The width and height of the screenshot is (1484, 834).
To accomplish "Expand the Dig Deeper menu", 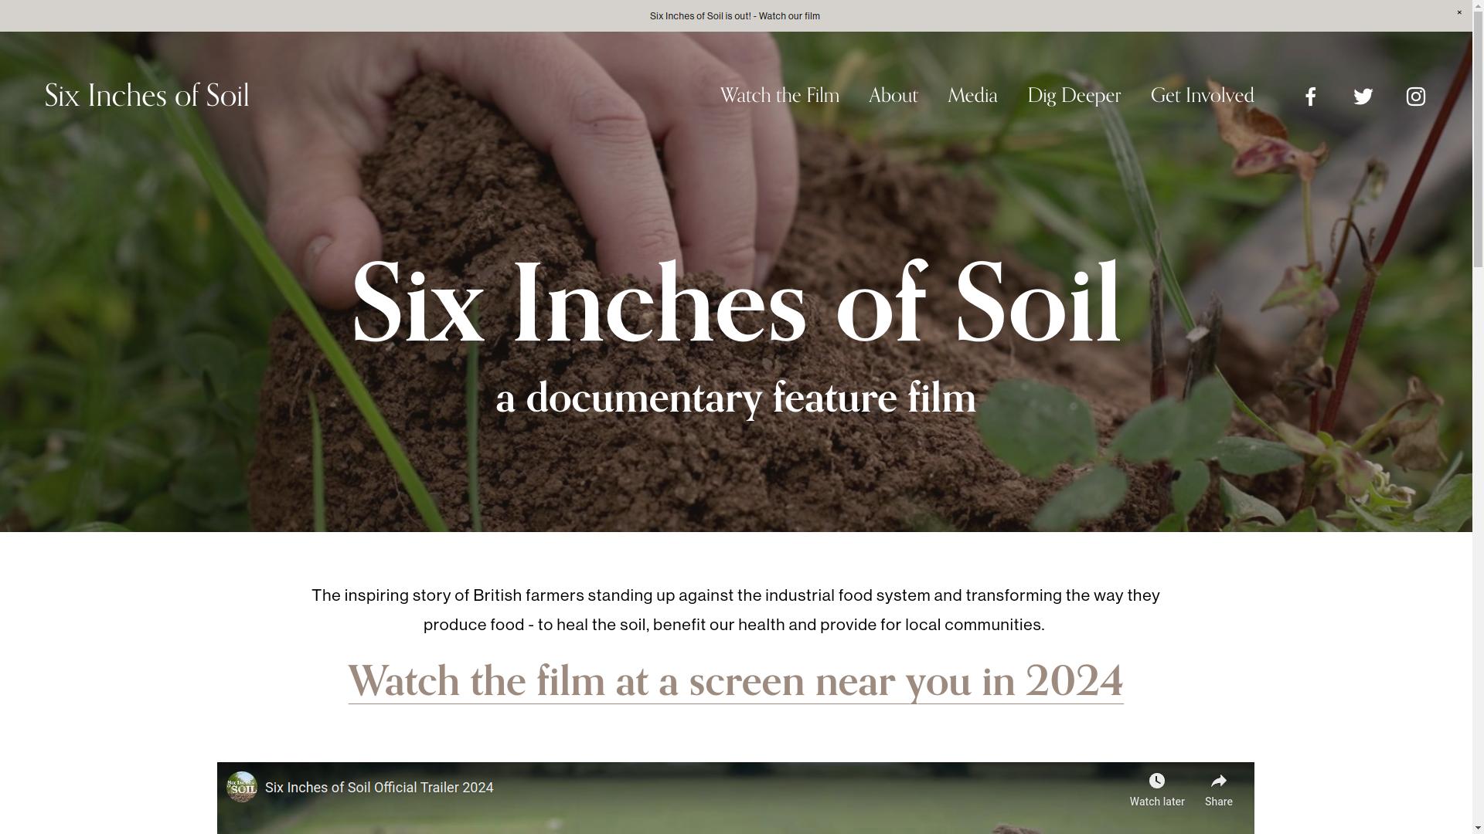I will pos(1074,96).
